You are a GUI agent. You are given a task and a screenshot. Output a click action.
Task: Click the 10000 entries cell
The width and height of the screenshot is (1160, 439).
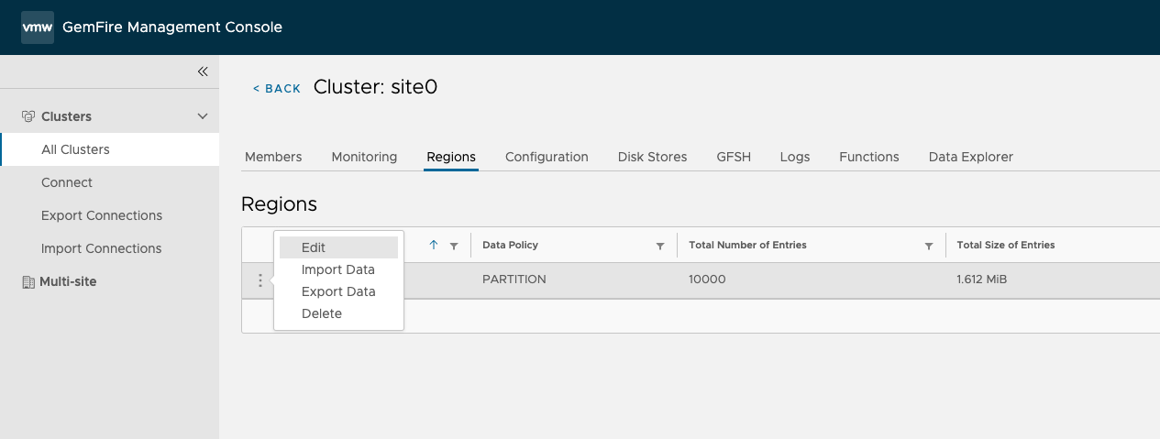pyautogui.click(x=707, y=280)
